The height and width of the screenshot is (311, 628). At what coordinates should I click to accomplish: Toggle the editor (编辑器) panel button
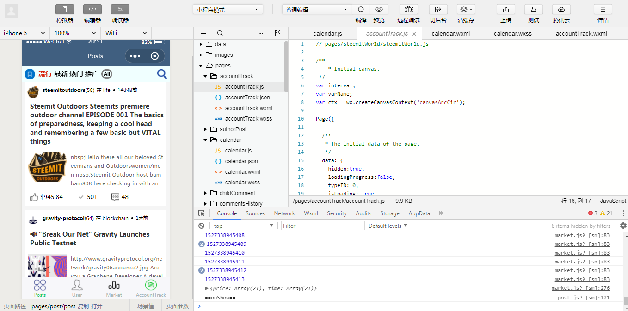92,9
